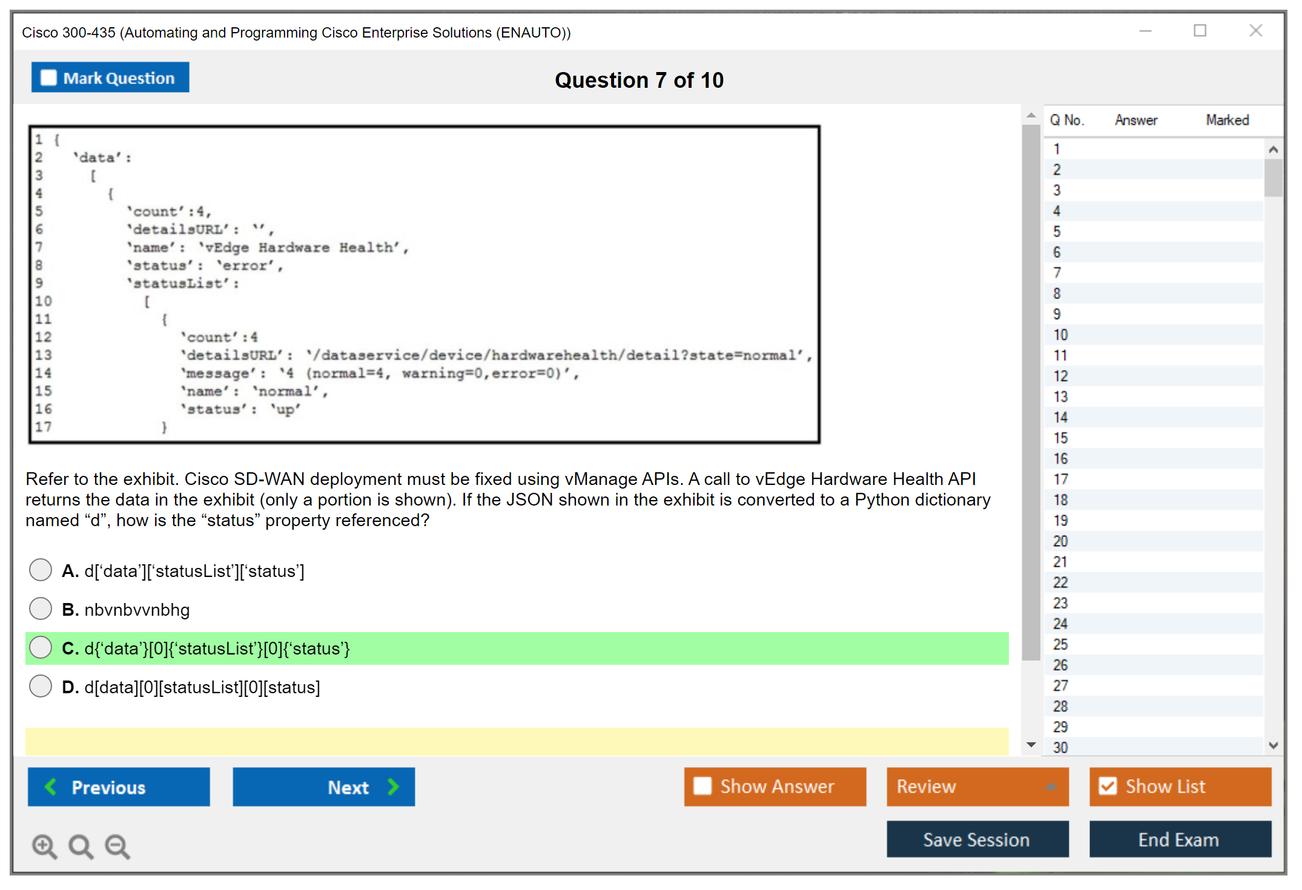1302x890 pixels.
Task: Choose answer D radio button
Action: click(x=41, y=687)
